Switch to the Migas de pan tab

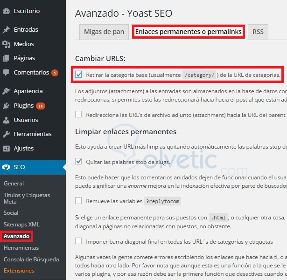[104, 32]
